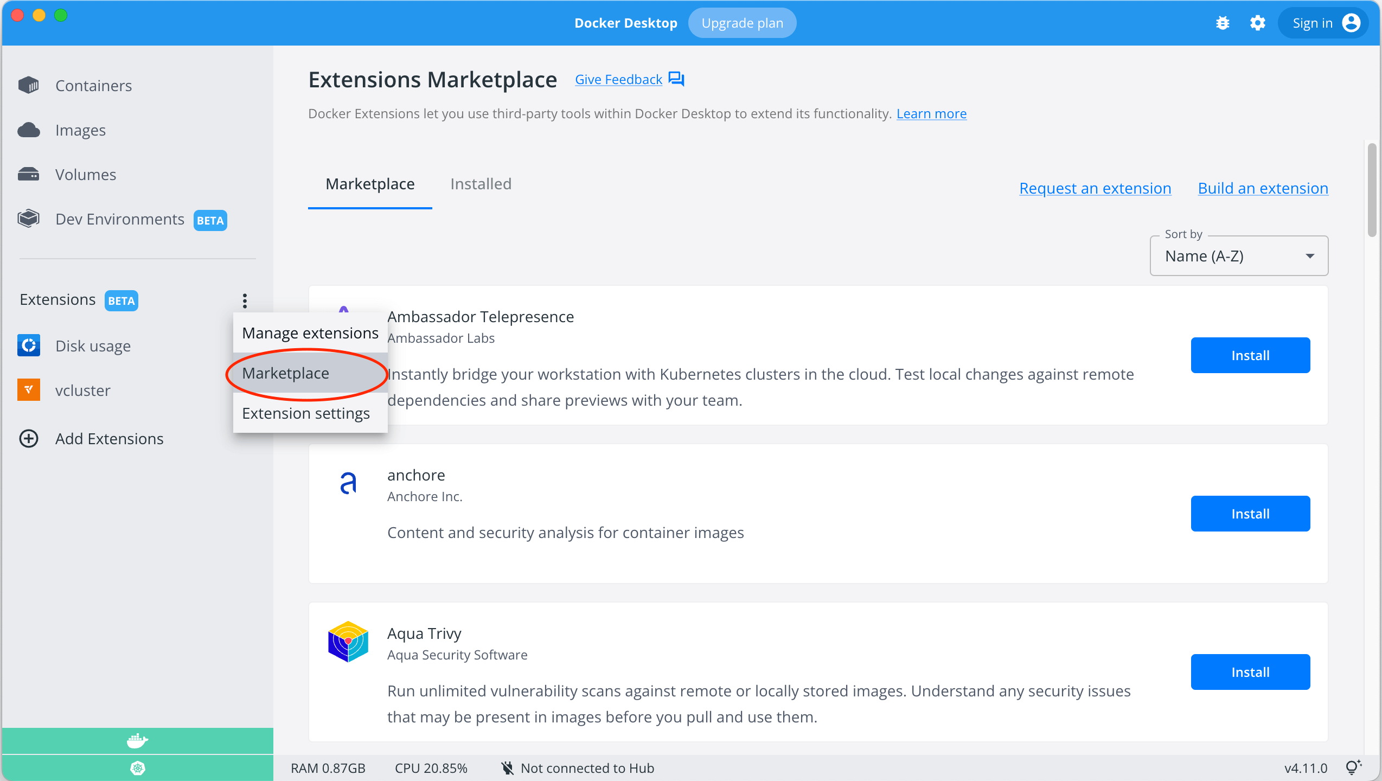The height and width of the screenshot is (781, 1382).
Task: Open Dev Environments
Action: click(120, 219)
